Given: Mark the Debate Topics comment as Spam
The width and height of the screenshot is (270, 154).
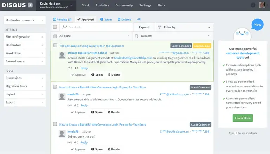Looking at the screenshot, I should 97,75.
